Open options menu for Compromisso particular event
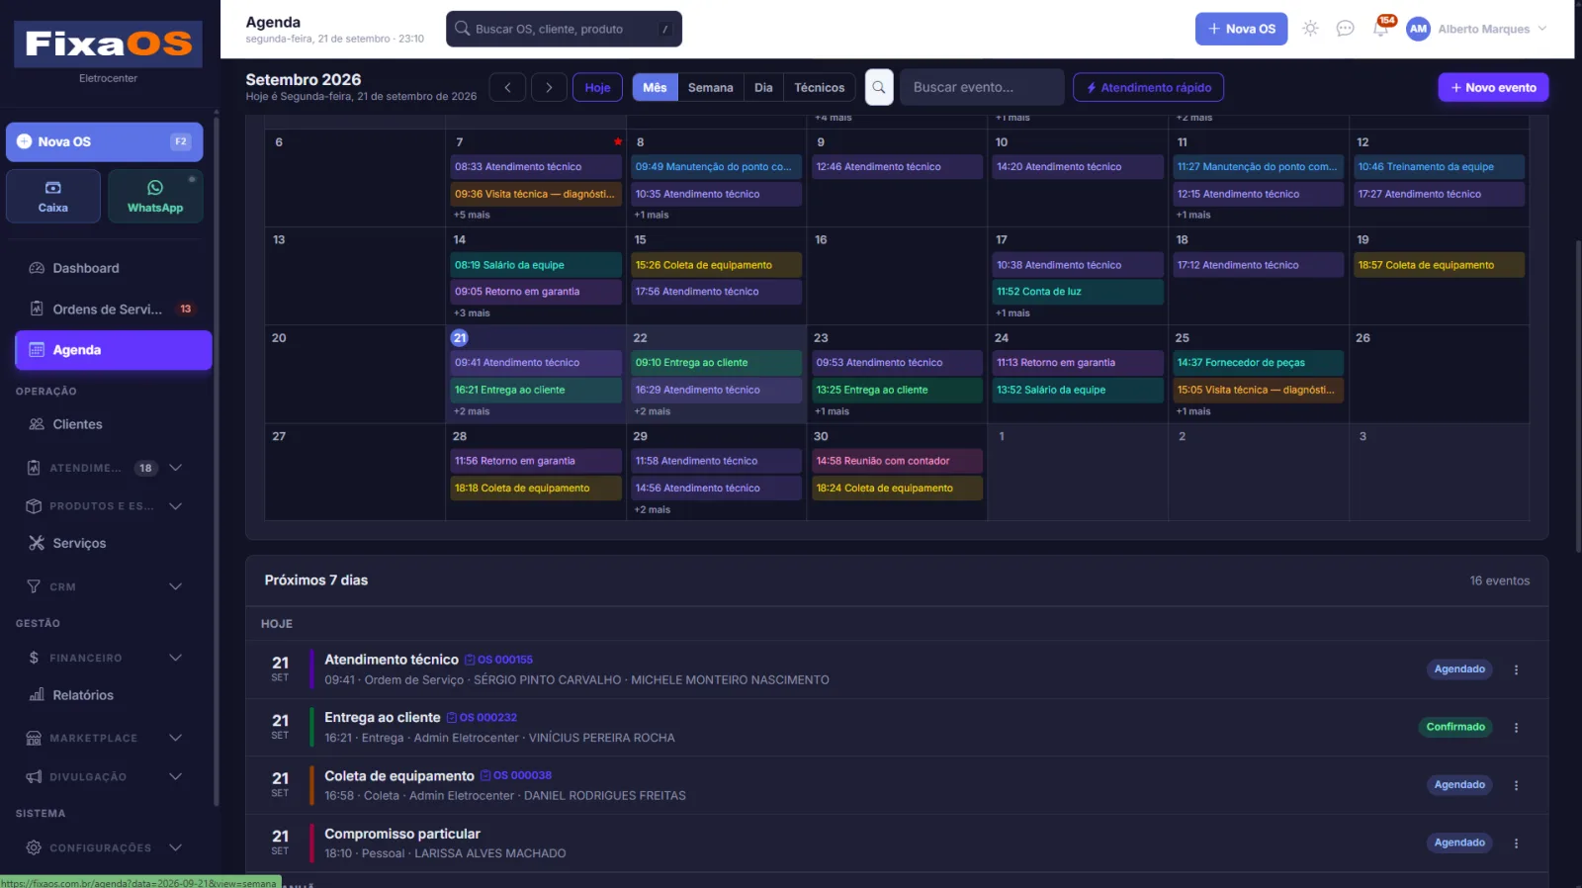The height and width of the screenshot is (888, 1582). (x=1516, y=844)
